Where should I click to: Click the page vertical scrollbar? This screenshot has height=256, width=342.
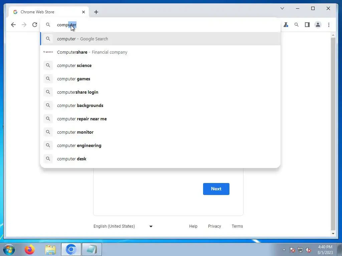[333, 134]
